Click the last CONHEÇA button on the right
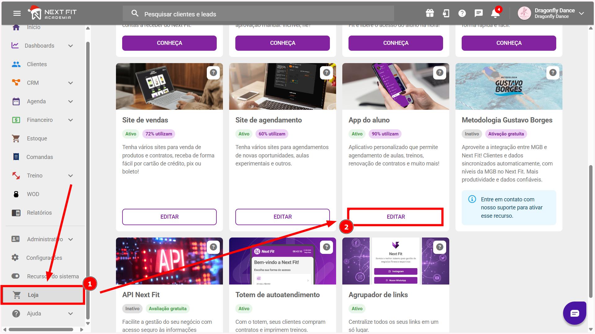This screenshot has width=595, height=334. (509, 43)
